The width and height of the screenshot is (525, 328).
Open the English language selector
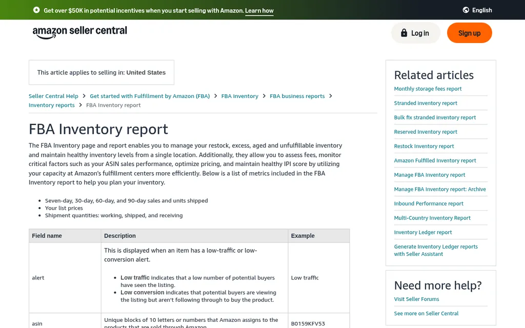477,10
